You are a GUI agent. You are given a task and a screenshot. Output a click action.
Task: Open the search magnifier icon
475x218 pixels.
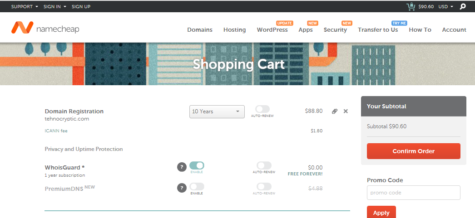[463, 6]
